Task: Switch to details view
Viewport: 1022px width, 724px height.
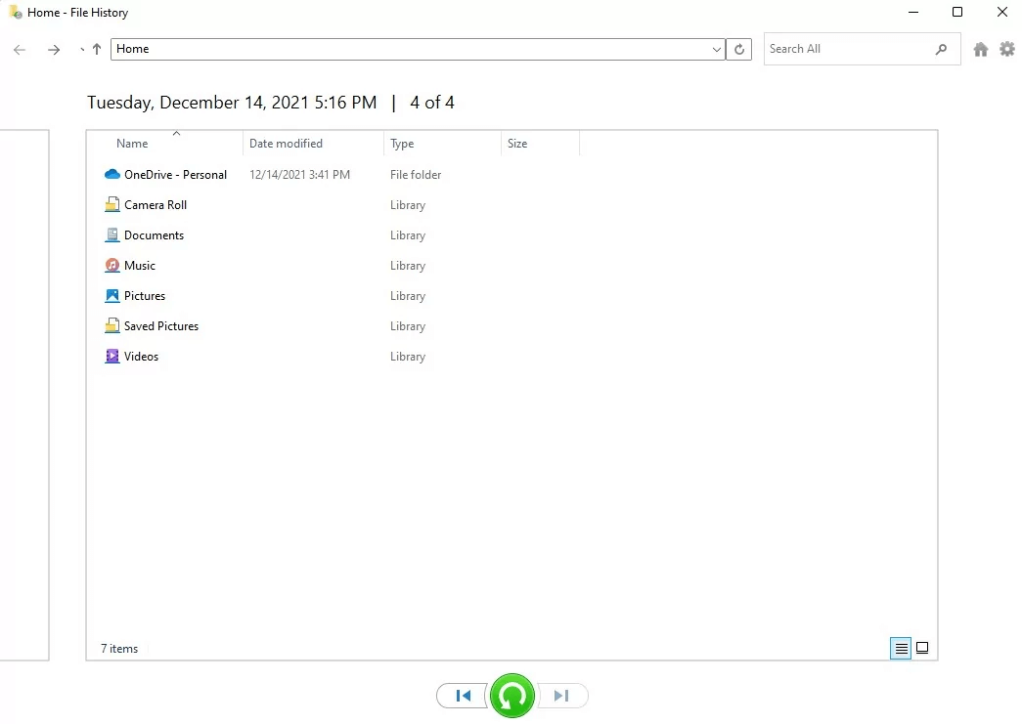Action: click(900, 648)
